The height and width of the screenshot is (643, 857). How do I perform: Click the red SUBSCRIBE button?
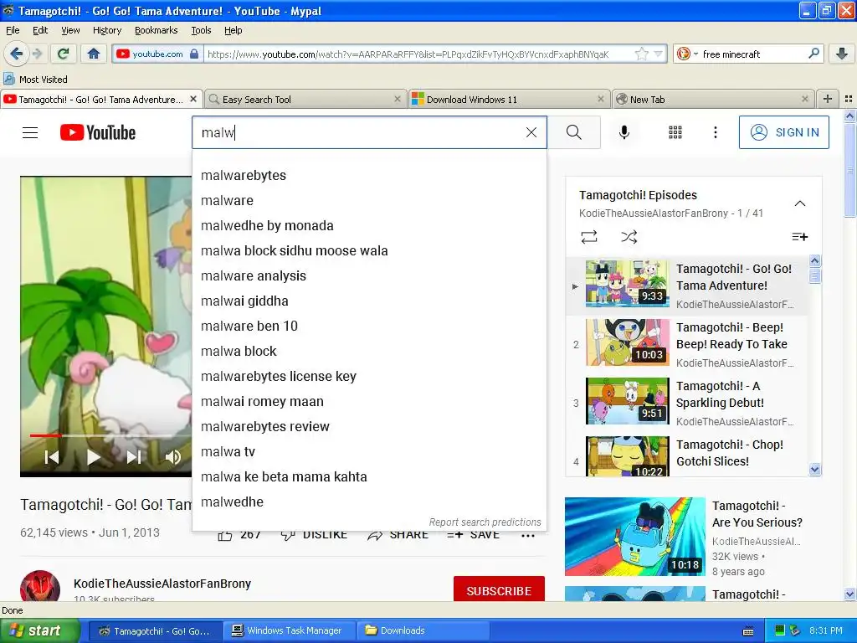point(499,589)
